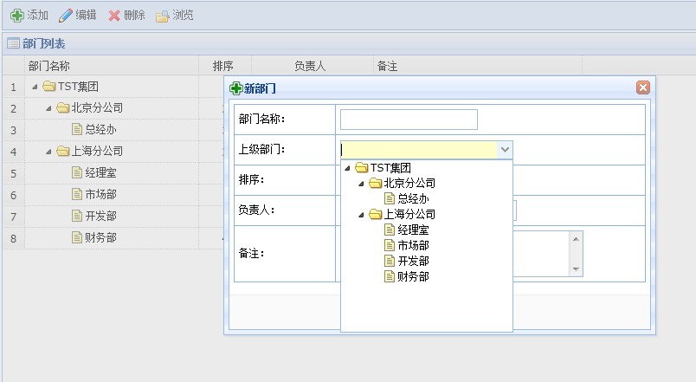Click the 负责人 column header
The width and height of the screenshot is (696, 382).
(312, 66)
